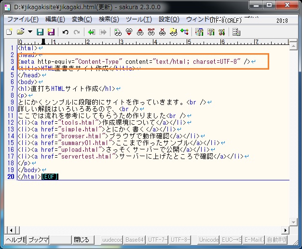Open the type settings list icon
This screenshot has width=302, height=249.
point(199,32)
